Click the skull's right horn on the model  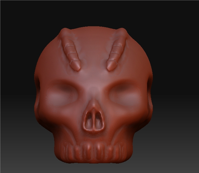(x=116, y=50)
